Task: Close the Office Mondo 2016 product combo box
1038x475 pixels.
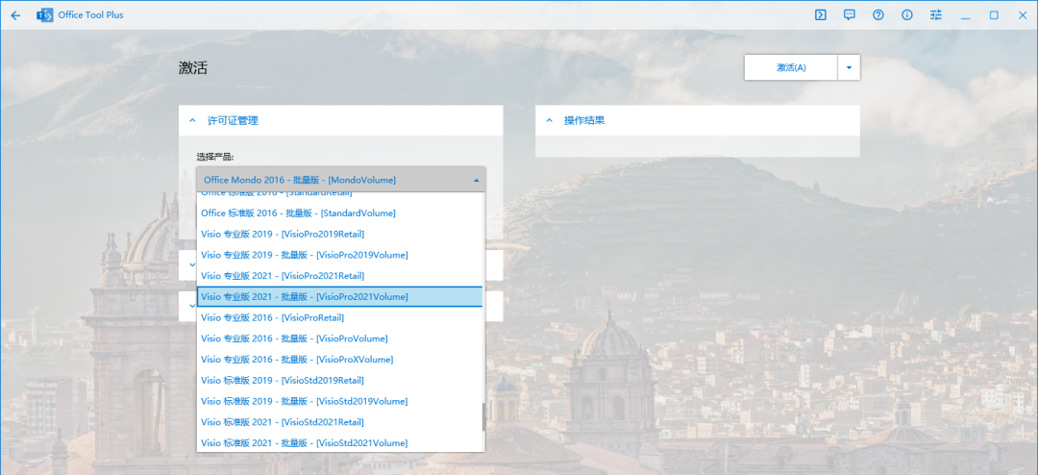Action: point(341,180)
